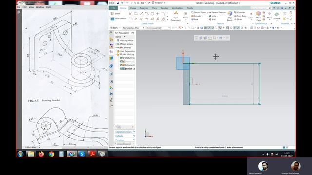Screen dimensions: 312x175
Task: Open the Constraint Navigator sidebar tab
Action: (x=111, y=46)
